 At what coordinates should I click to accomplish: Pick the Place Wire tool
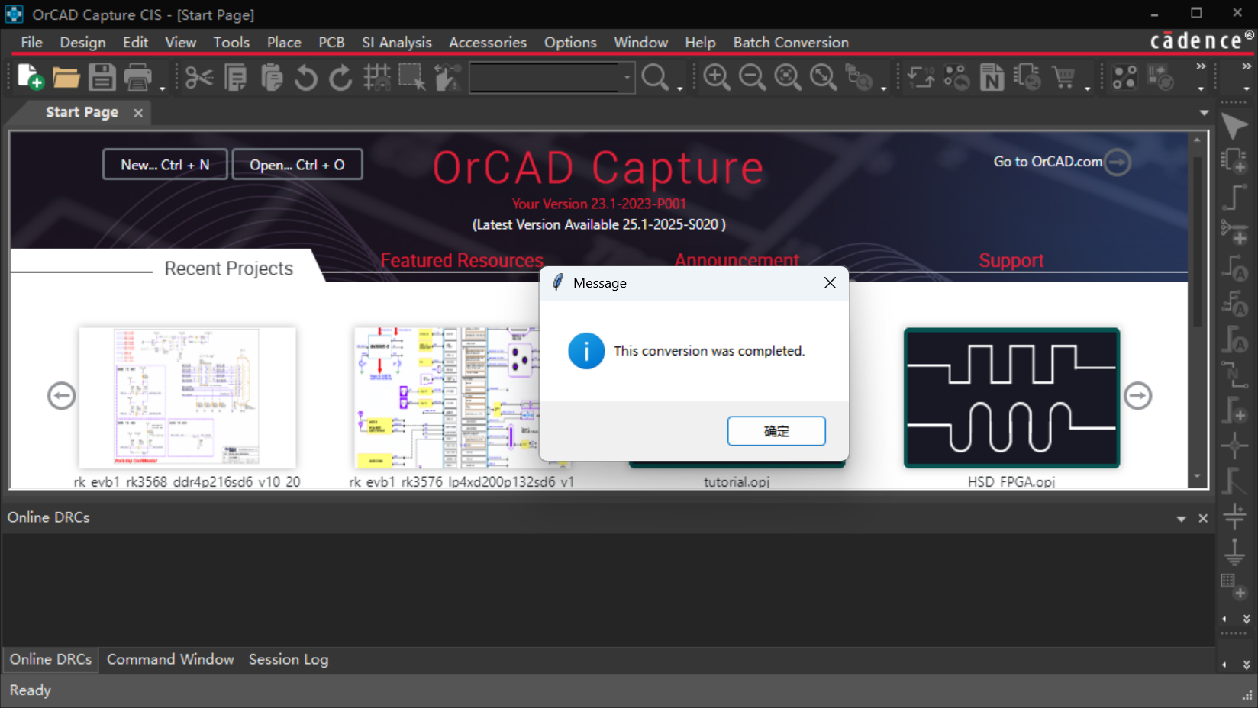click(x=1234, y=197)
